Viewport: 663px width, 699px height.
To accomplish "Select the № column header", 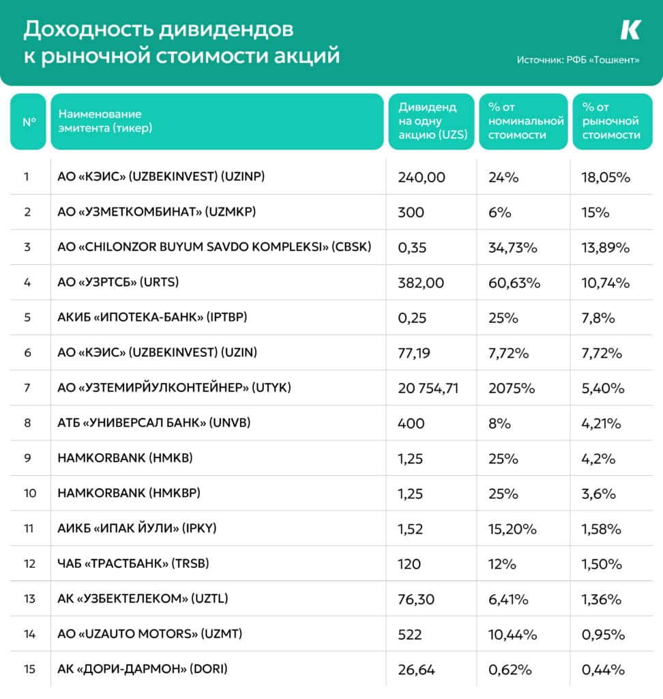I will (x=28, y=122).
